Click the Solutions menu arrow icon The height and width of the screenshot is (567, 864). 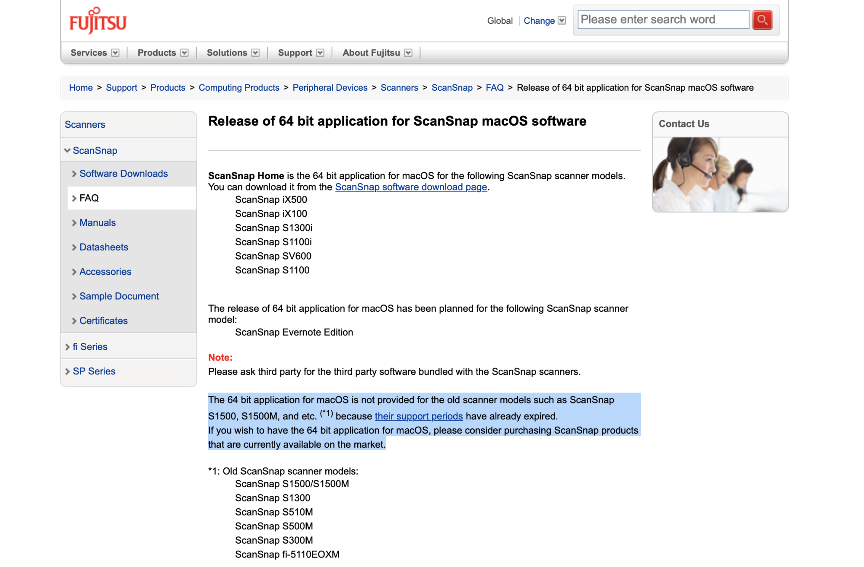[256, 53]
